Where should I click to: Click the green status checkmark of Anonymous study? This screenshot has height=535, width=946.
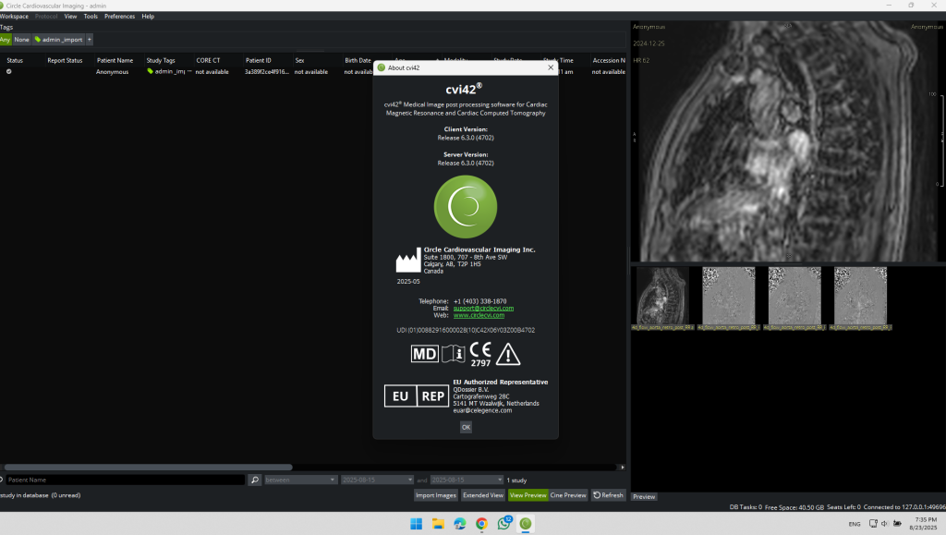9,71
